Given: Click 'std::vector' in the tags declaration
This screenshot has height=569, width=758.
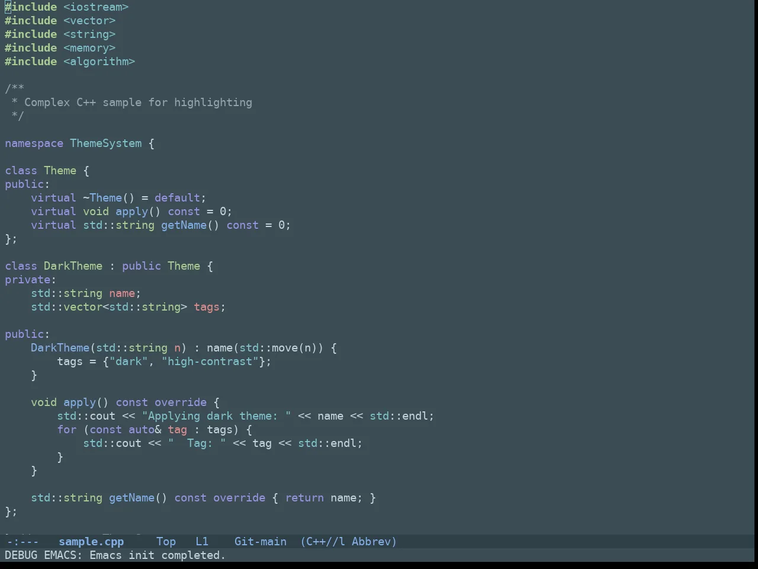Looking at the screenshot, I should pos(66,307).
